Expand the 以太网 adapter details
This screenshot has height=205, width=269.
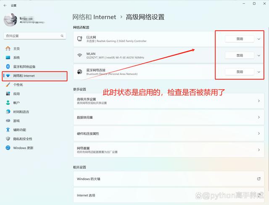259,39
